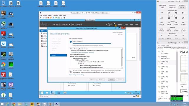
Task: Open the notifications flag with warning
Action: pyautogui.click(x=115, y=24)
